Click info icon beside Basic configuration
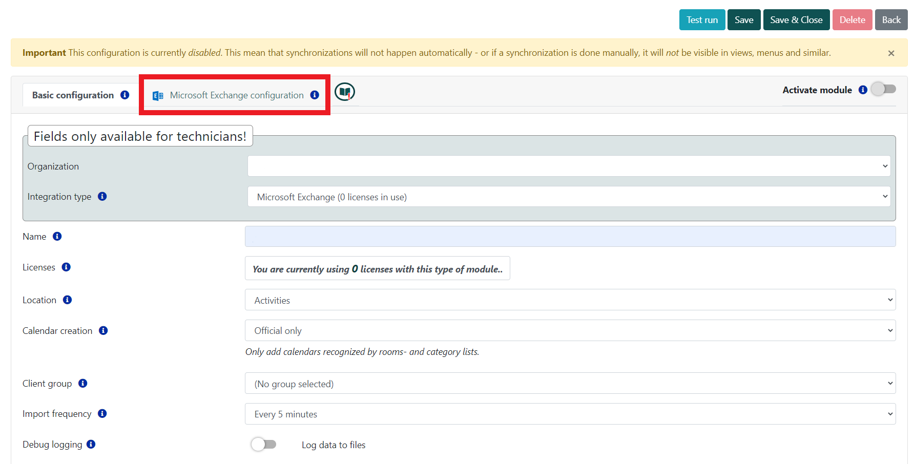The width and height of the screenshot is (914, 464). coord(124,95)
